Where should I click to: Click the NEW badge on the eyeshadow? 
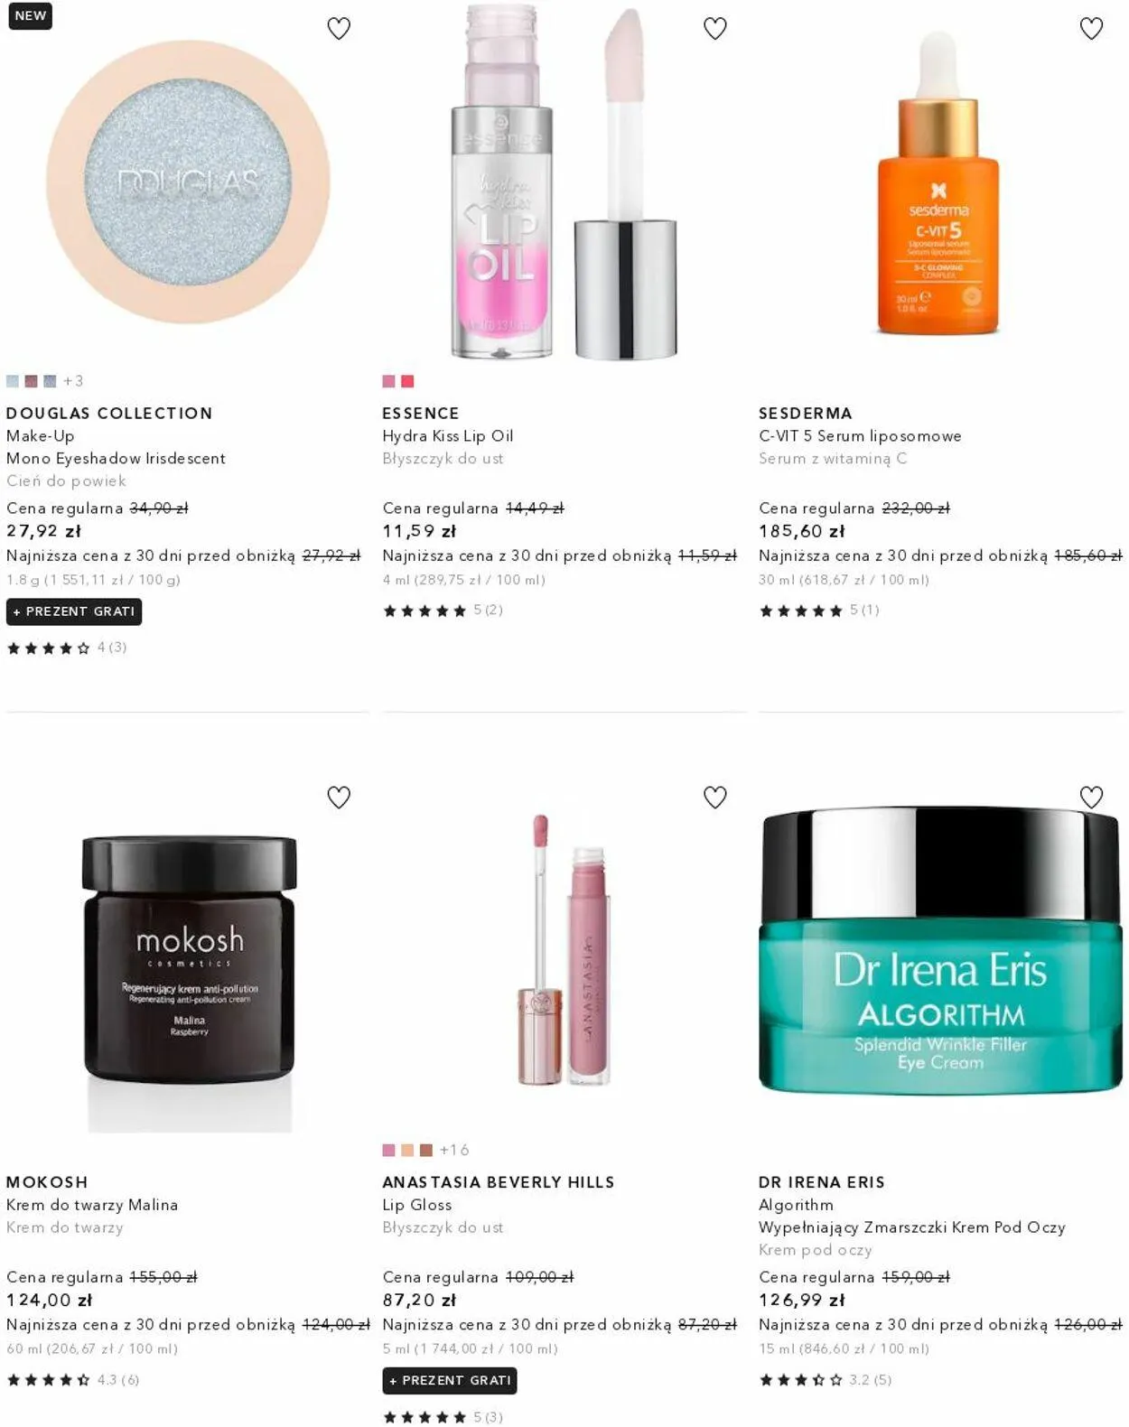pyautogui.click(x=30, y=15)
